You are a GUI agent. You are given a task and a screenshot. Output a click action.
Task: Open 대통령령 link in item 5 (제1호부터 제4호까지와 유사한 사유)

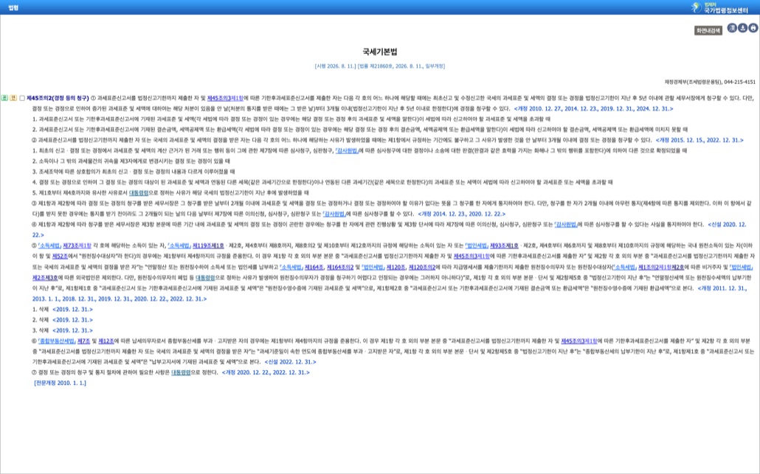click(x=139, y=192)
